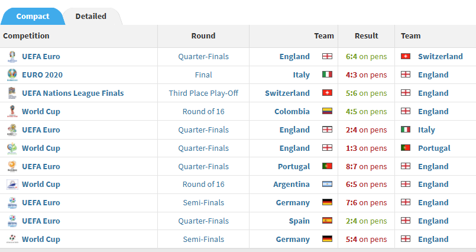Click Switzerland flag in first Quarter-Finals row
476x252 pixels.
[x=406, y=56]
